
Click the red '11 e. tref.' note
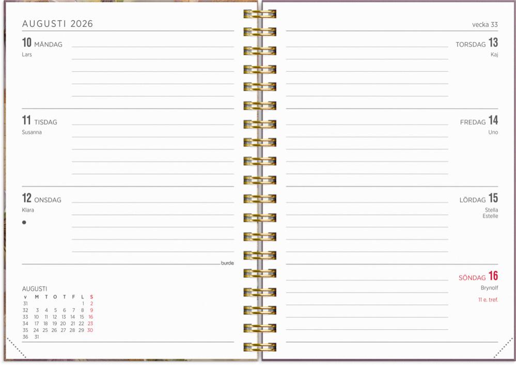coord(488,300)
